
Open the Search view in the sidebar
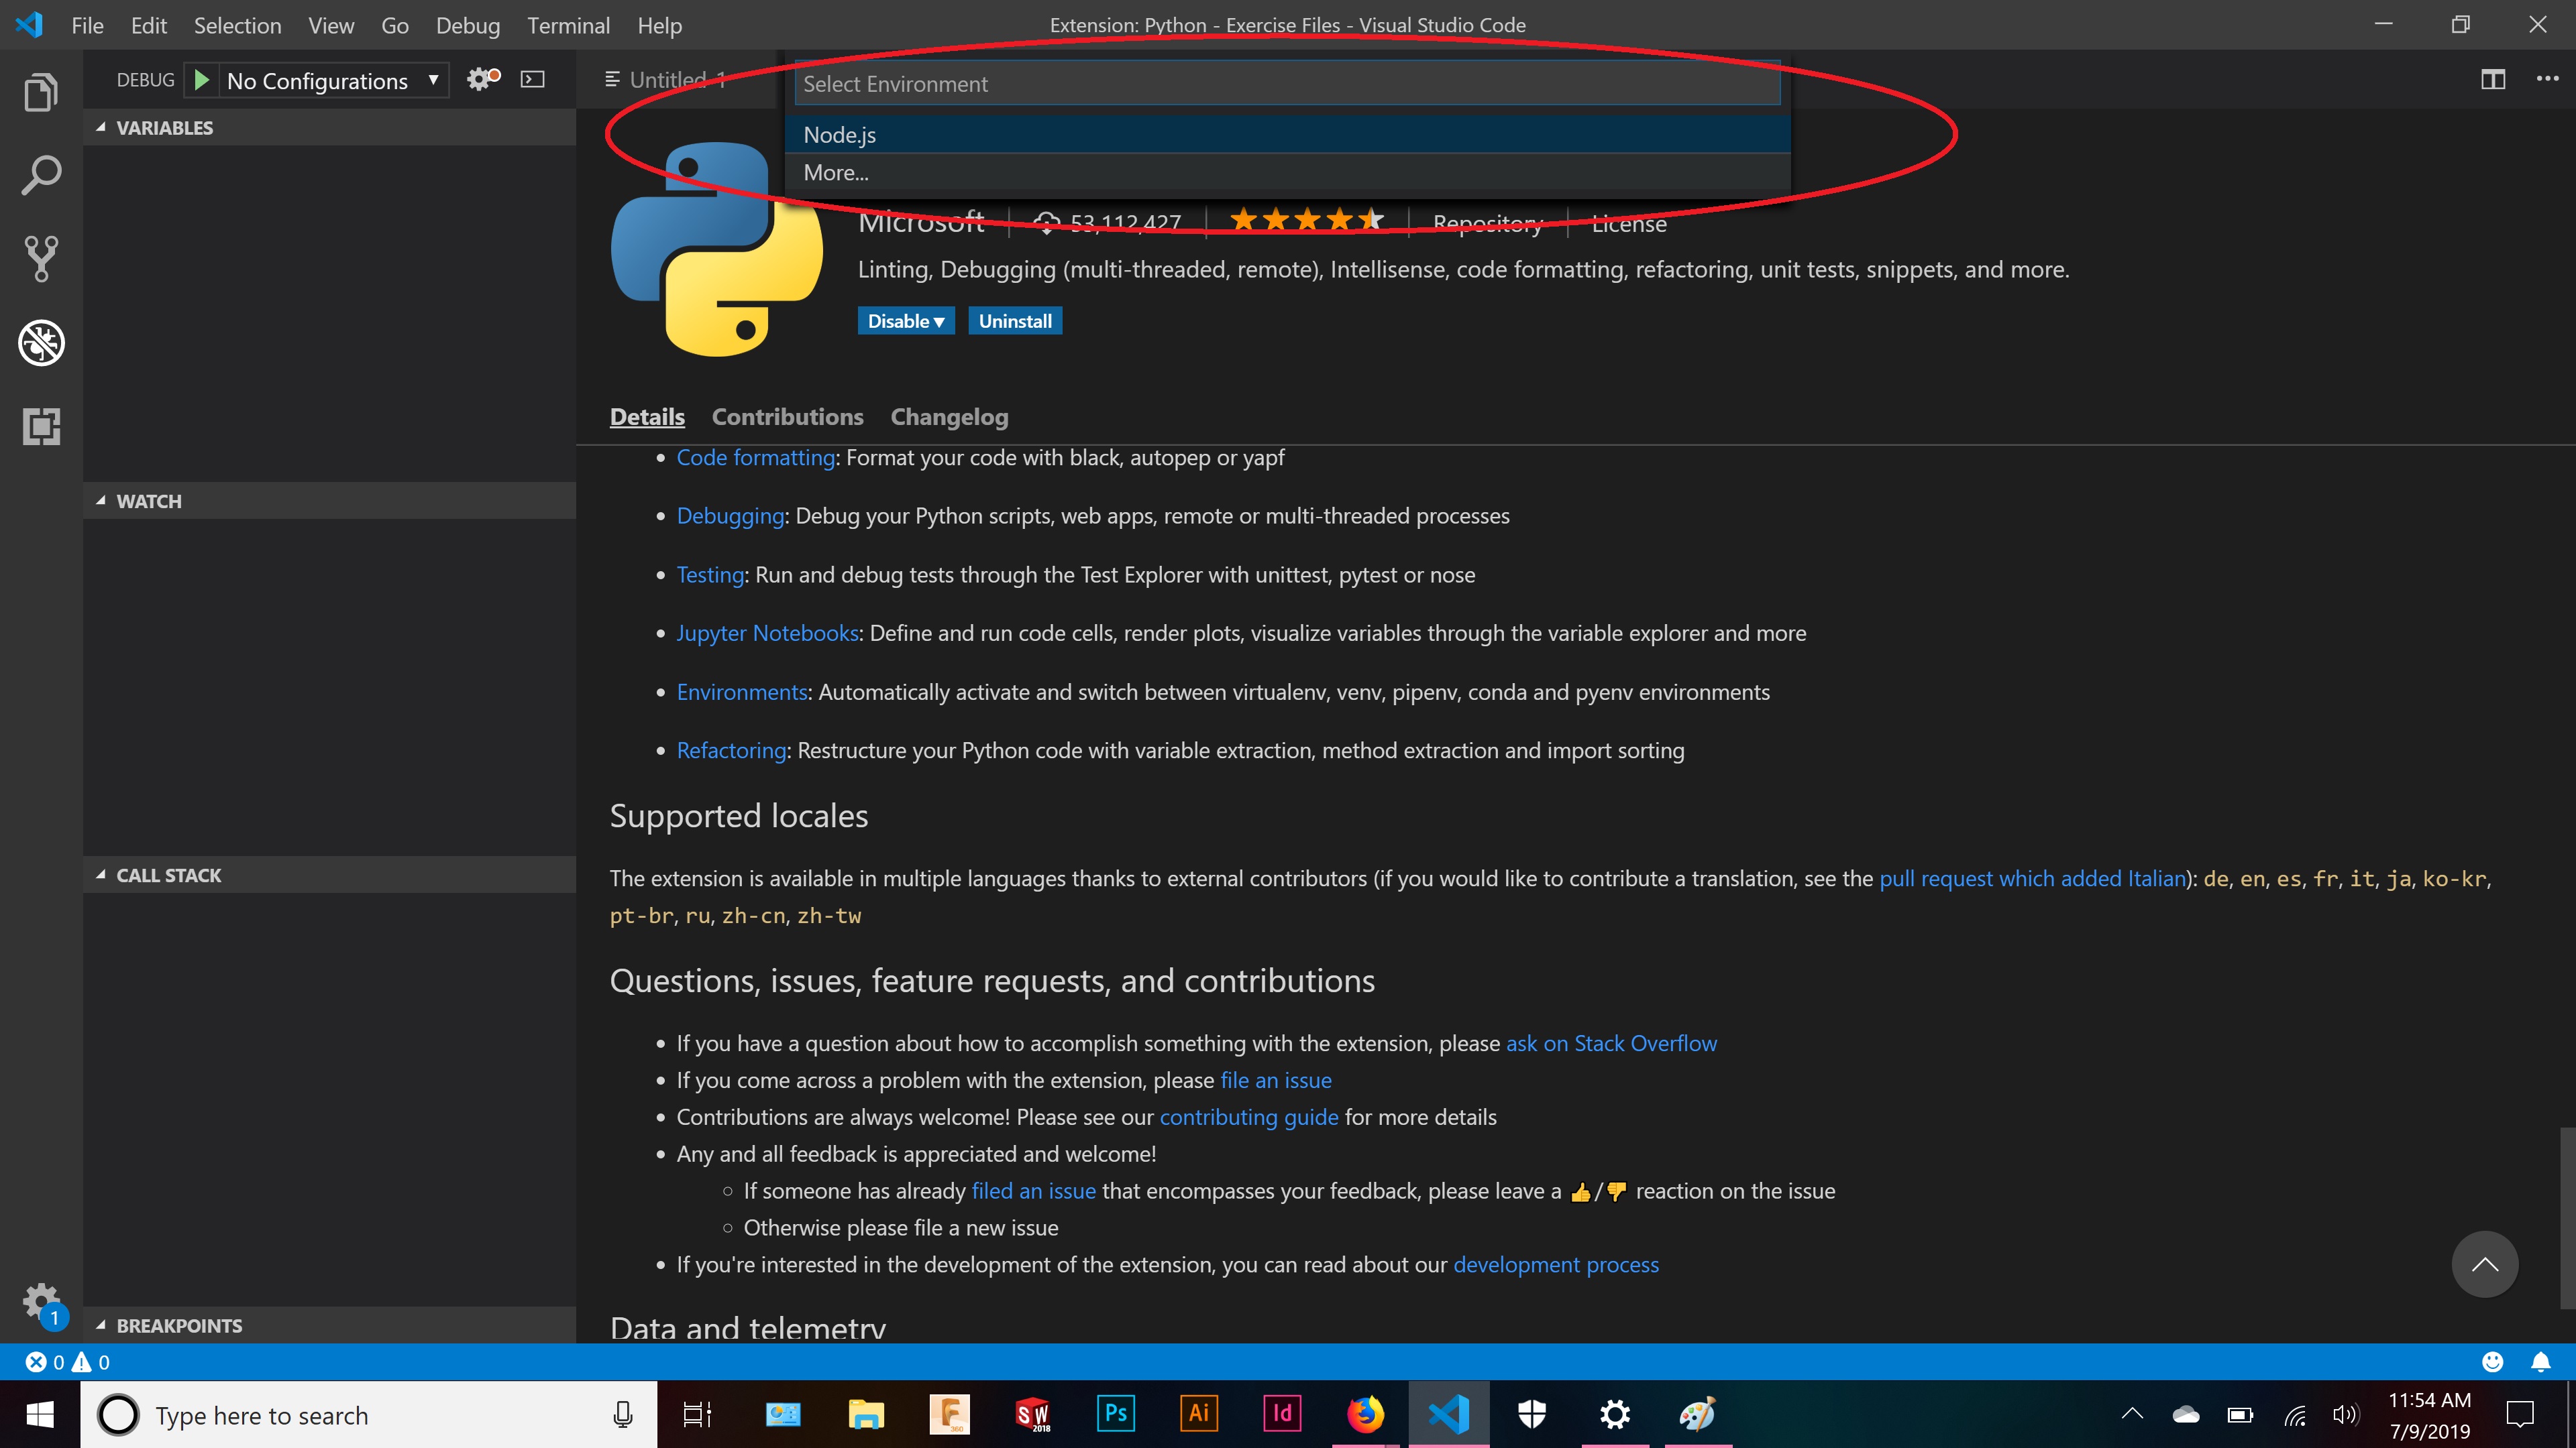tap(41, 174)
